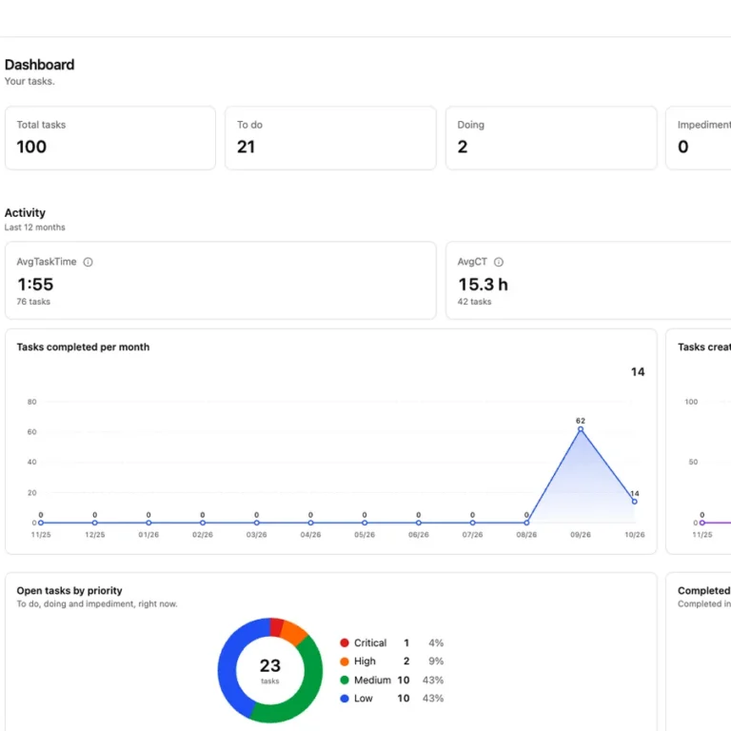Click the AvgCT info icon
The width and height of the screenshot is (731, 731).
[x=499, y=262]
